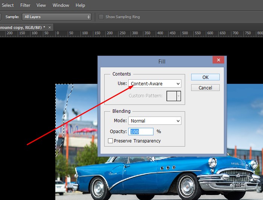Close the Fill dialog with red X
The image size is (263, 200).
pyautogui.click(x=218, y=61)
